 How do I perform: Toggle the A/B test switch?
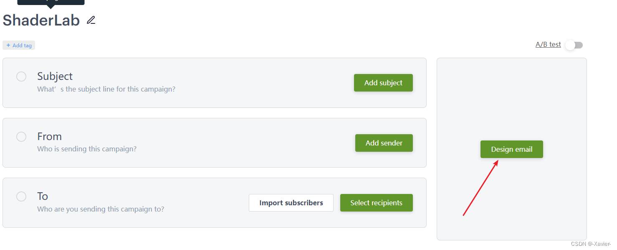(x=574, y=45)
